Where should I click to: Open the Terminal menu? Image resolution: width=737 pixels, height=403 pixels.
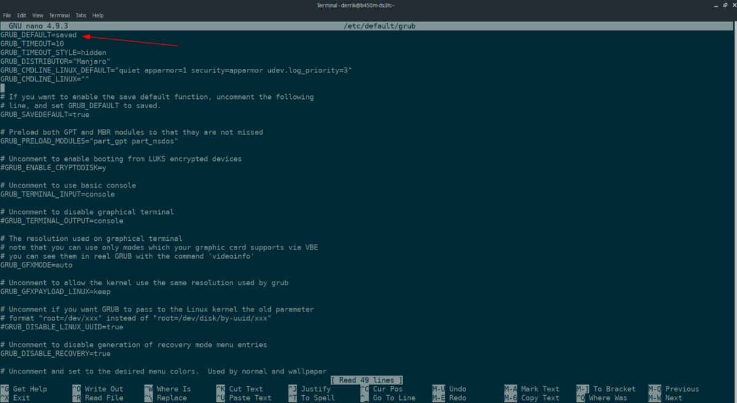60,15
